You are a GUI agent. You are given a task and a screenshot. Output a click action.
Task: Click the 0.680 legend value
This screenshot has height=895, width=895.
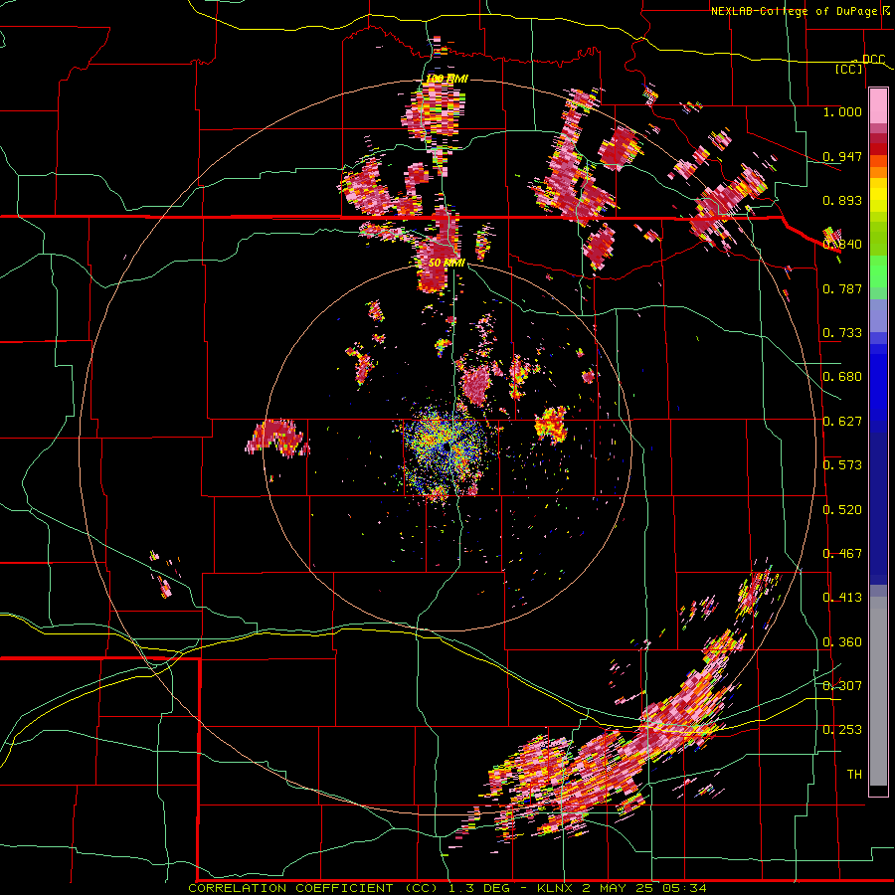[842, 377]
